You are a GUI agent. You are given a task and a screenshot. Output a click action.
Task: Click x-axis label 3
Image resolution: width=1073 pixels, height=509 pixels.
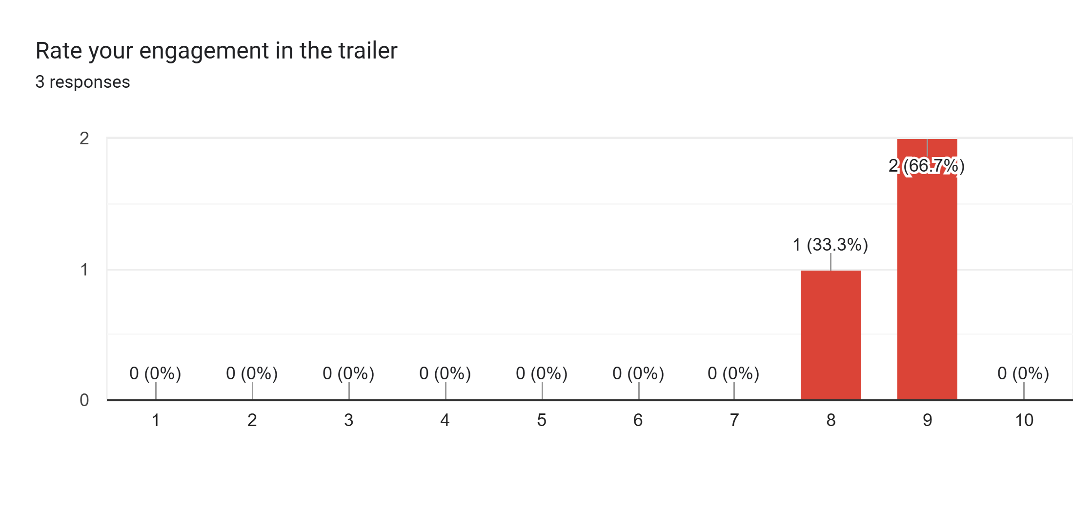348,420
